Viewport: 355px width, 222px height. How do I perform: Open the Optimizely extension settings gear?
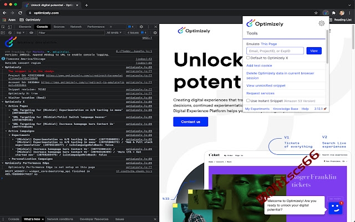[x=322, y=23]
